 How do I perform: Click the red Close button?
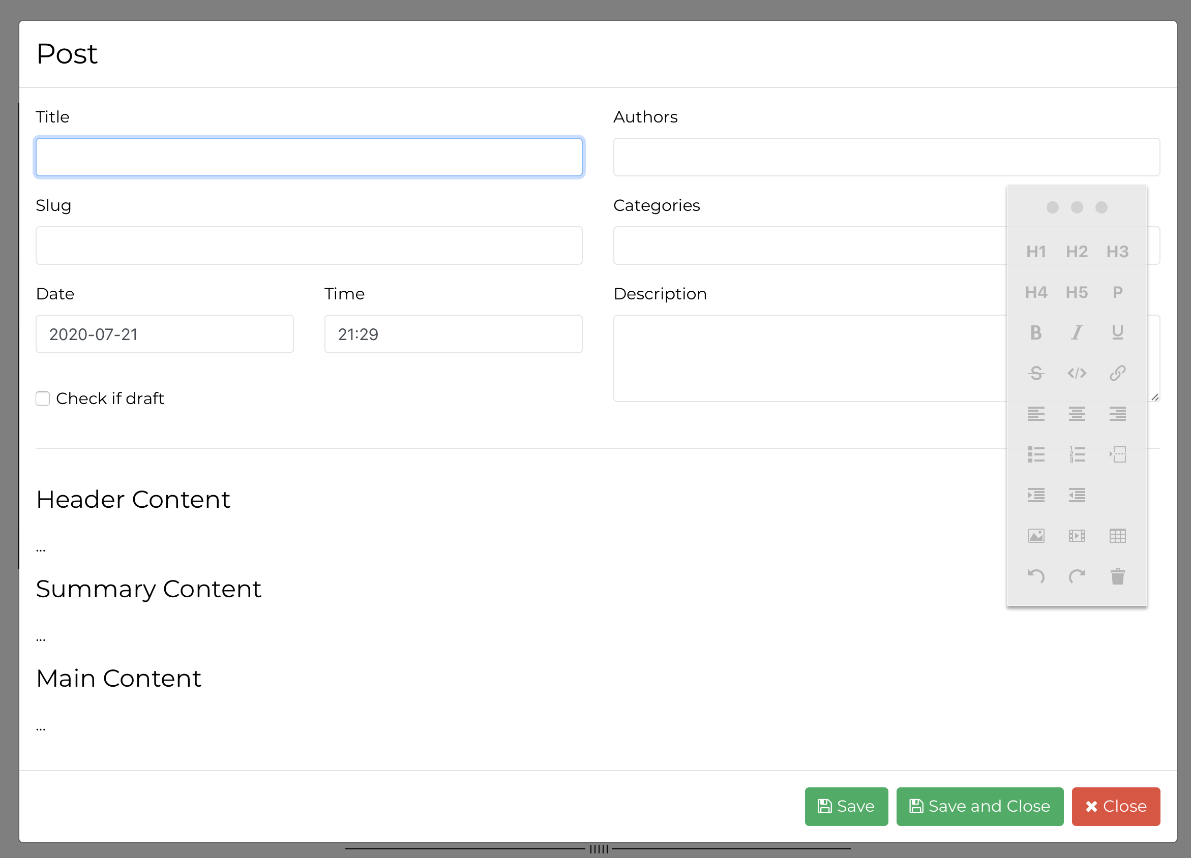click(1115, 806)
